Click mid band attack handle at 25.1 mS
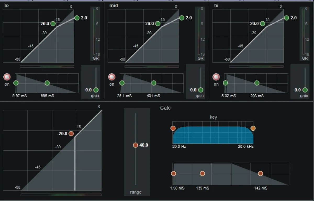 tap(122, 83)
